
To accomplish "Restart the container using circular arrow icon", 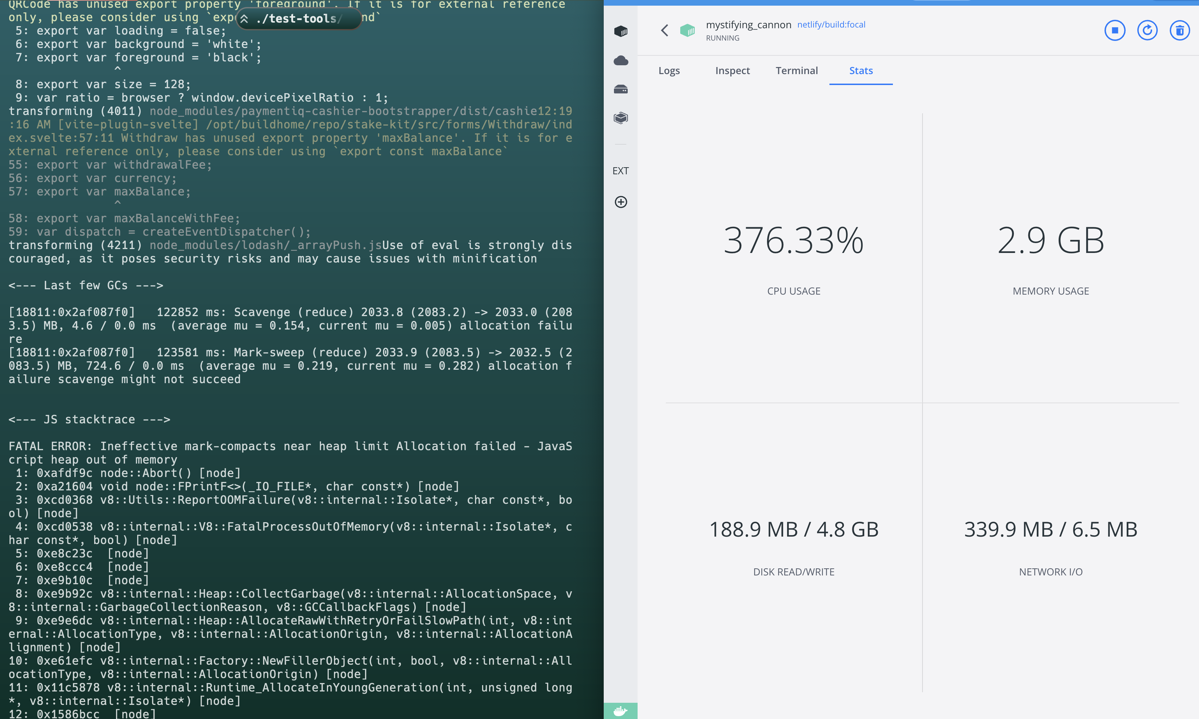I will click(1147, 30).
